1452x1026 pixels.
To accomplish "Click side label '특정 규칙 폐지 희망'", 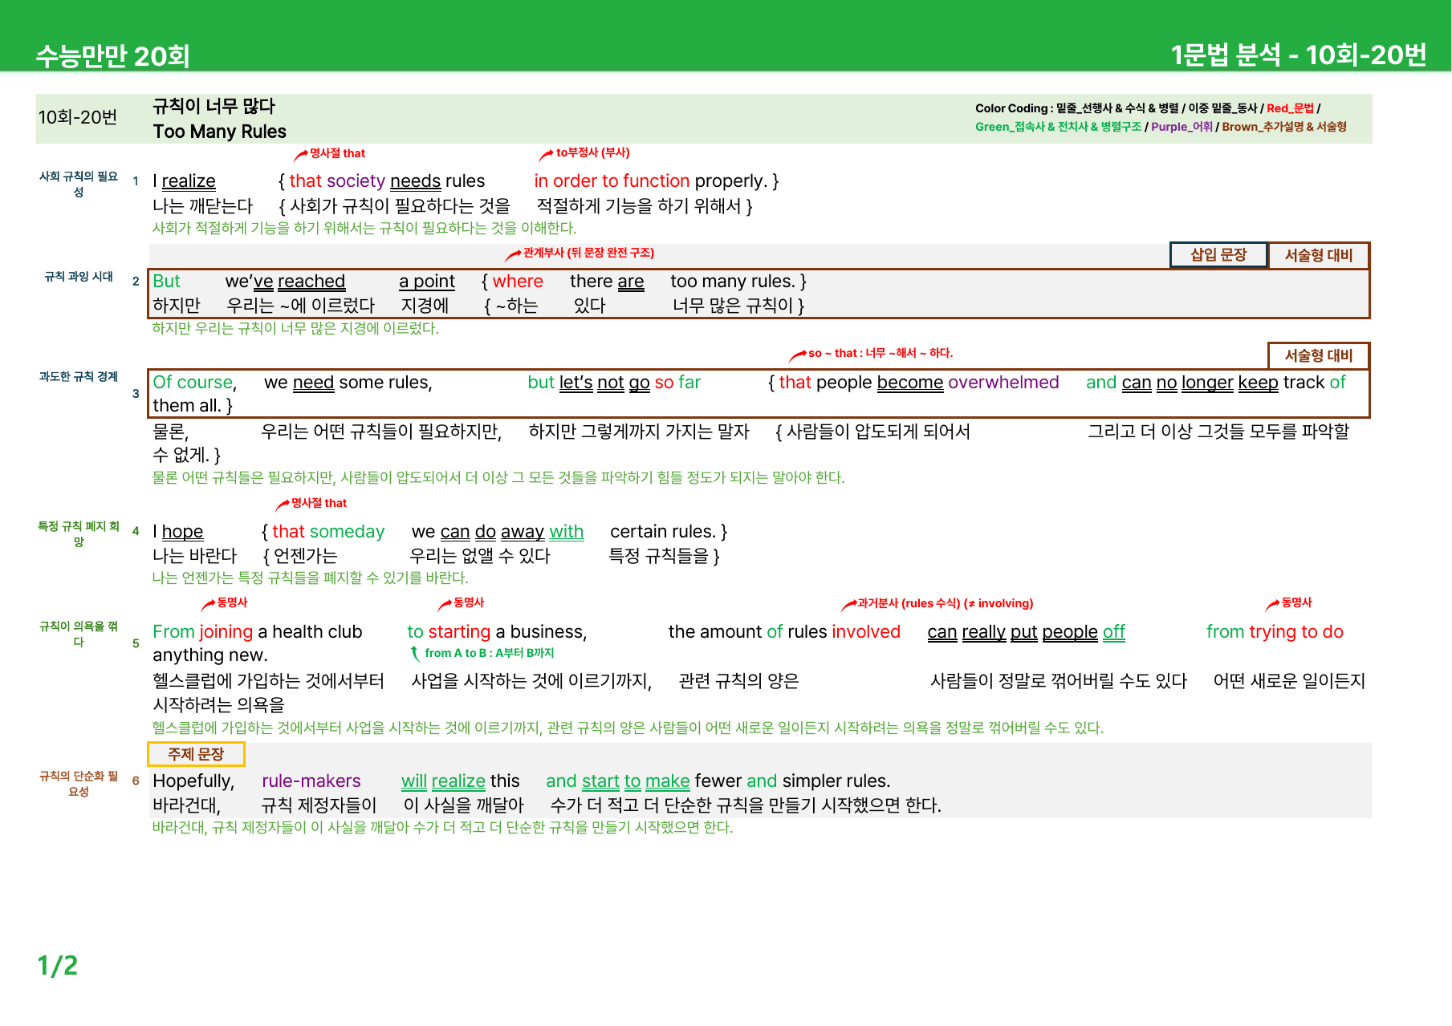I will (79, 534).
